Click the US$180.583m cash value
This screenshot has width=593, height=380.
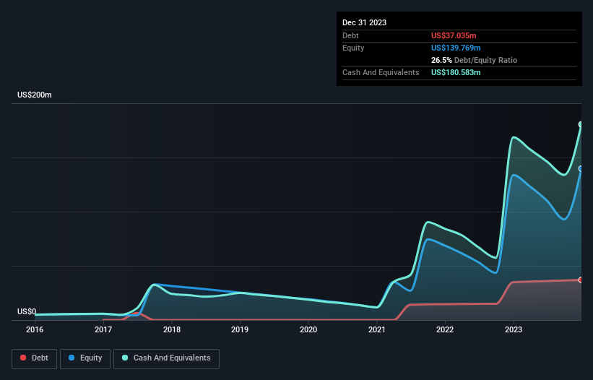click(456, 72)
